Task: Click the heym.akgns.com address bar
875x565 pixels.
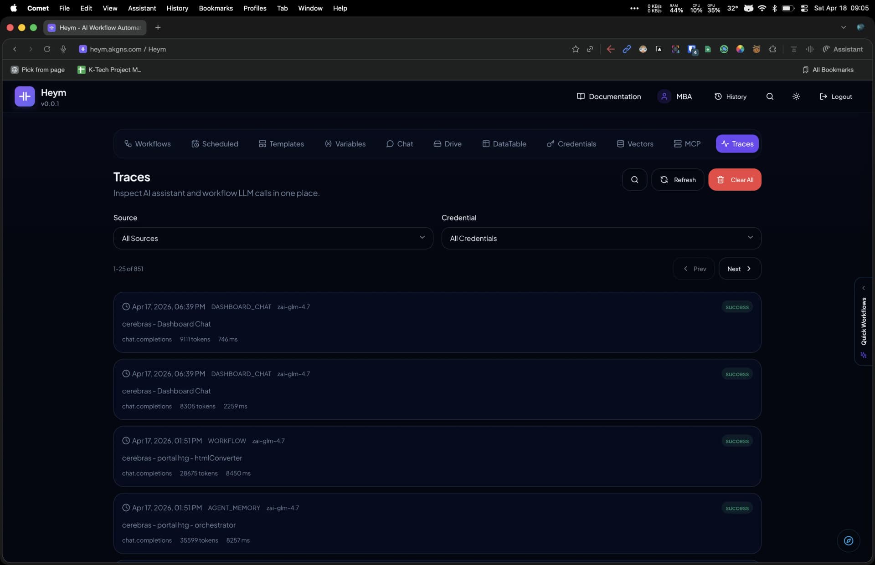Action: pyautogui.click(x=128, y=49)
